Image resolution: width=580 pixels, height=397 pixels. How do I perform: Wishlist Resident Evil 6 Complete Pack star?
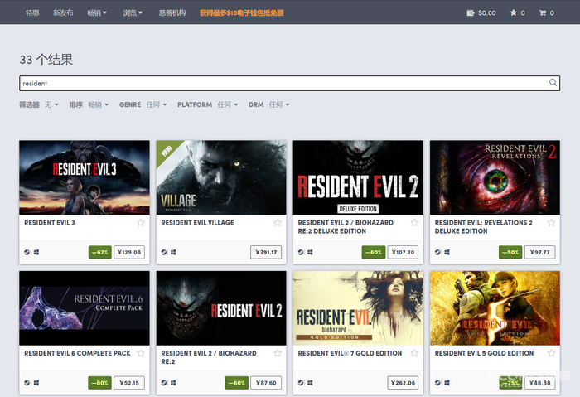click(x=141, y=353)
